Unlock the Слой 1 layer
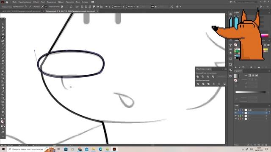The height and width of the screenshot is (152, 271). tap(238, 110)
